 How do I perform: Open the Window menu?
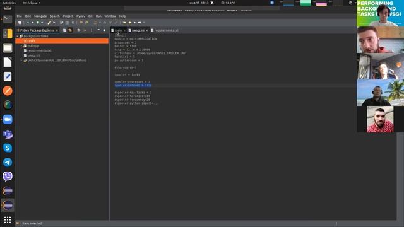pyautogui.click(x=110, y=16)
